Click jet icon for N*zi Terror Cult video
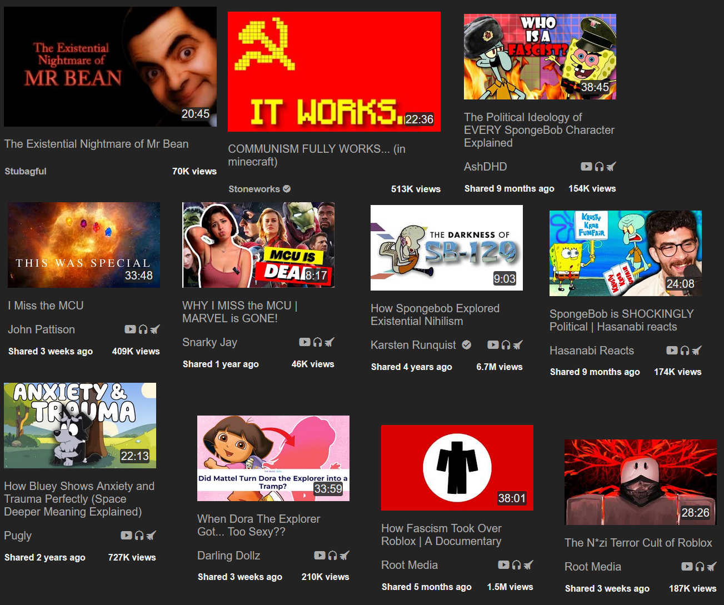 [x=712, y=566]
